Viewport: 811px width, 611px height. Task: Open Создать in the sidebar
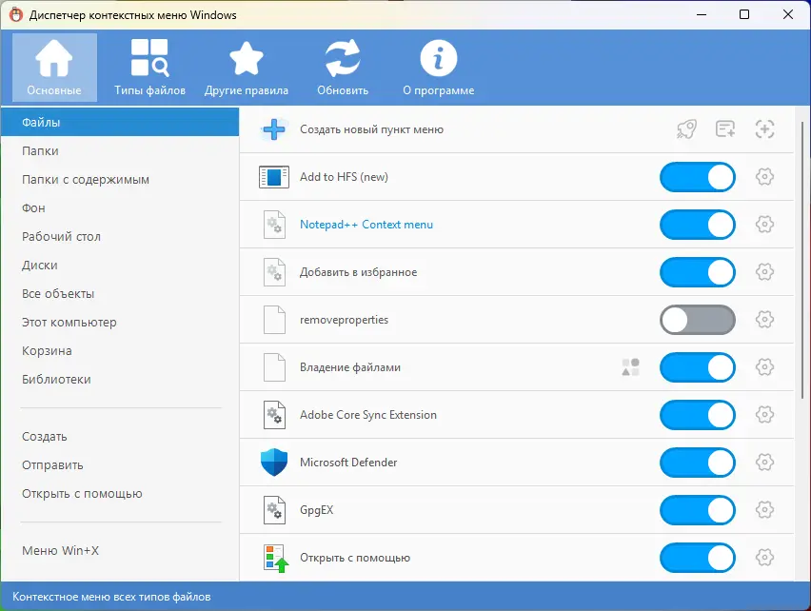click(x=120, y=436)
